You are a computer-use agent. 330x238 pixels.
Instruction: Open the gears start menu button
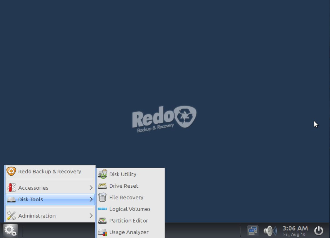point(10,231)
